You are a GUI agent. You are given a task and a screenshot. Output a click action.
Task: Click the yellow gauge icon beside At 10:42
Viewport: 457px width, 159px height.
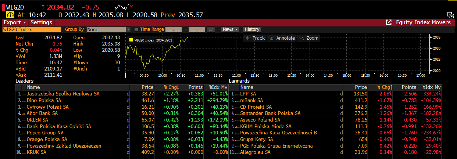(x=10, y=15)
